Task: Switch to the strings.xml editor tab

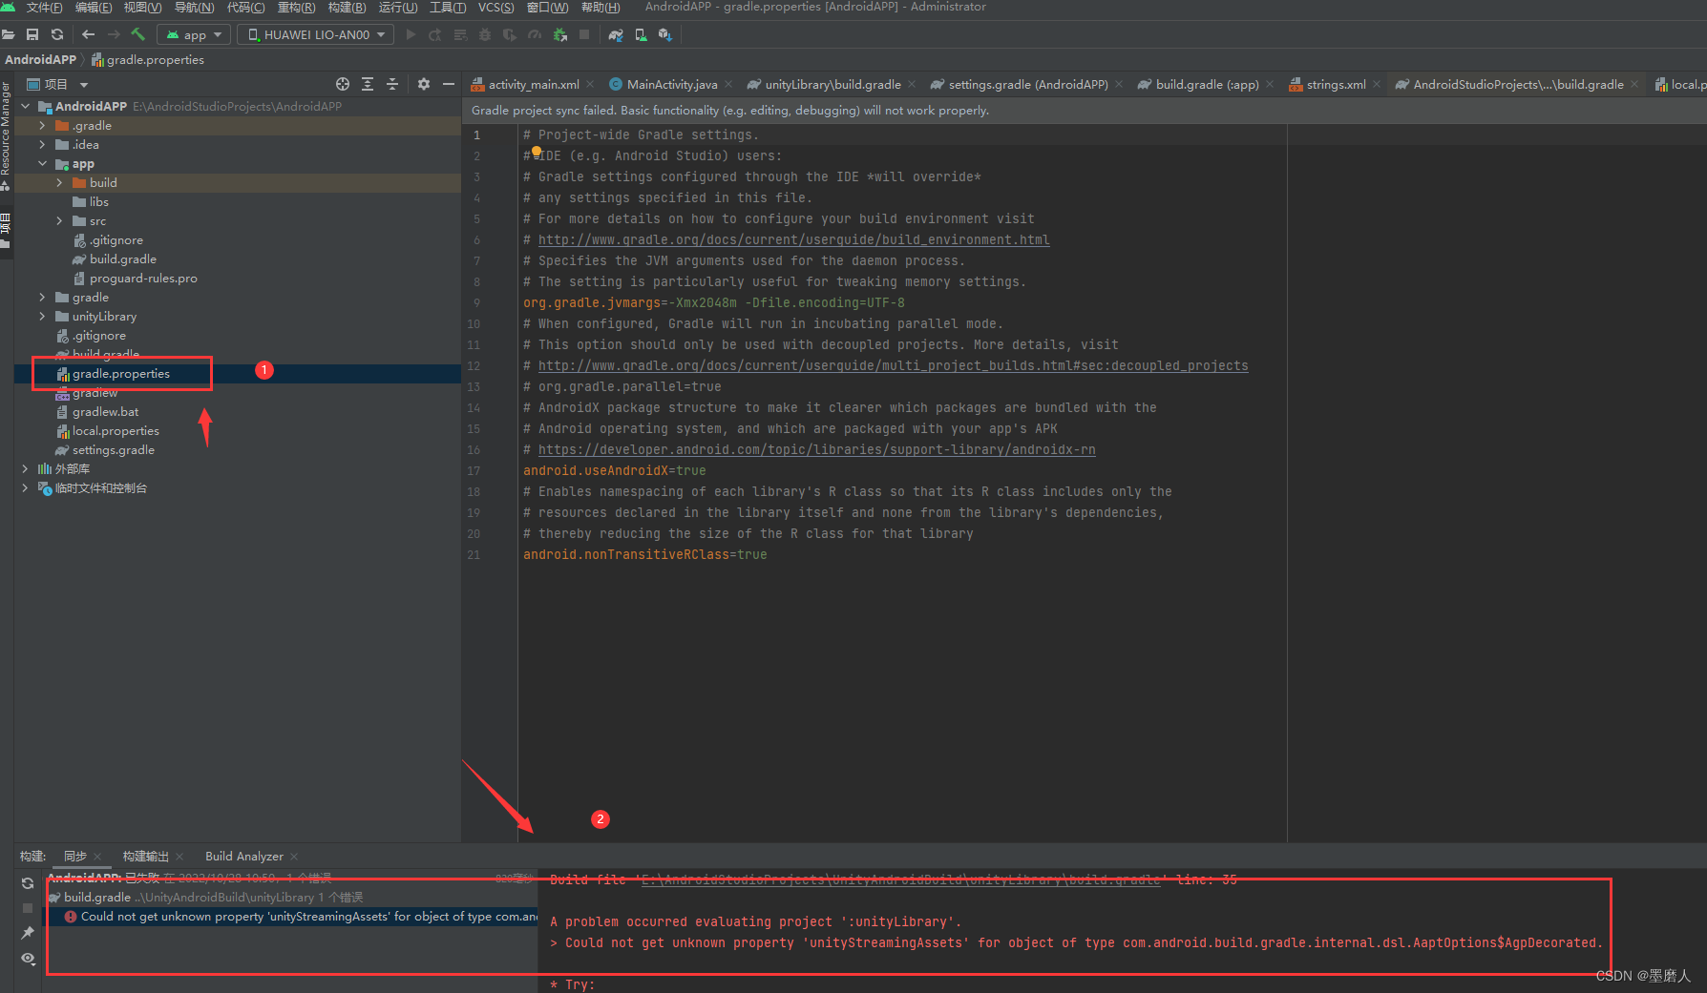Action: coord(1336,84)
